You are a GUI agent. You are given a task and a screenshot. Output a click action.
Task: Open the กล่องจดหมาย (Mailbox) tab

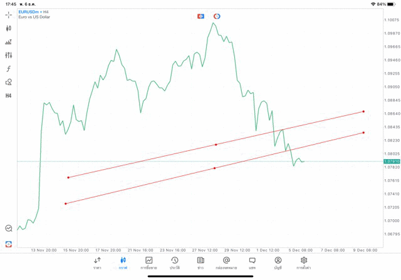click(x=226, y=262)
